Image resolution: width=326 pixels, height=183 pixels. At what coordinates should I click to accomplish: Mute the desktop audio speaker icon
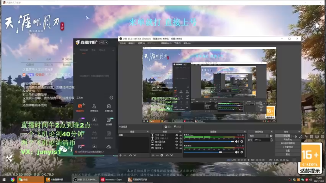coord(237,152)
